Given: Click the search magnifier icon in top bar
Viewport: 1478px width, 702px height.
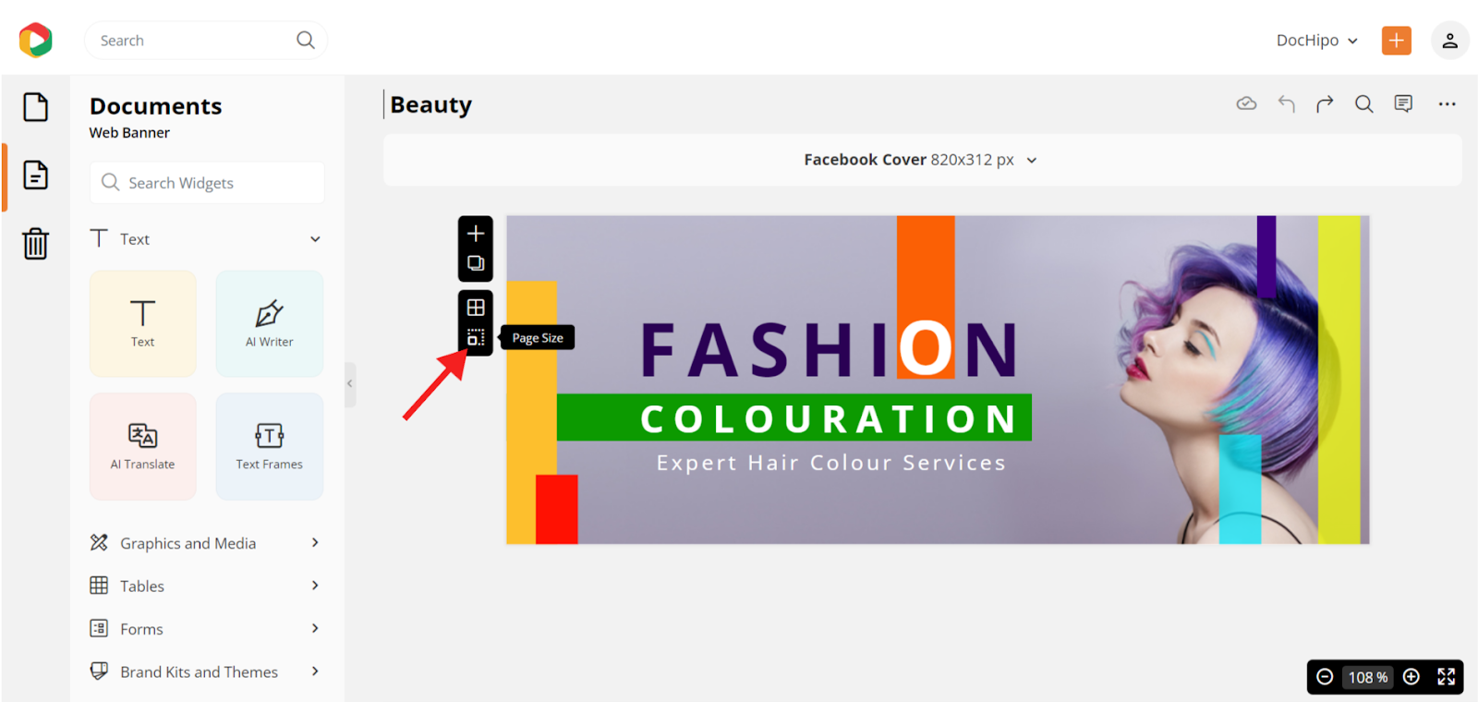Looking at the screenshot, I should [306, 40].
